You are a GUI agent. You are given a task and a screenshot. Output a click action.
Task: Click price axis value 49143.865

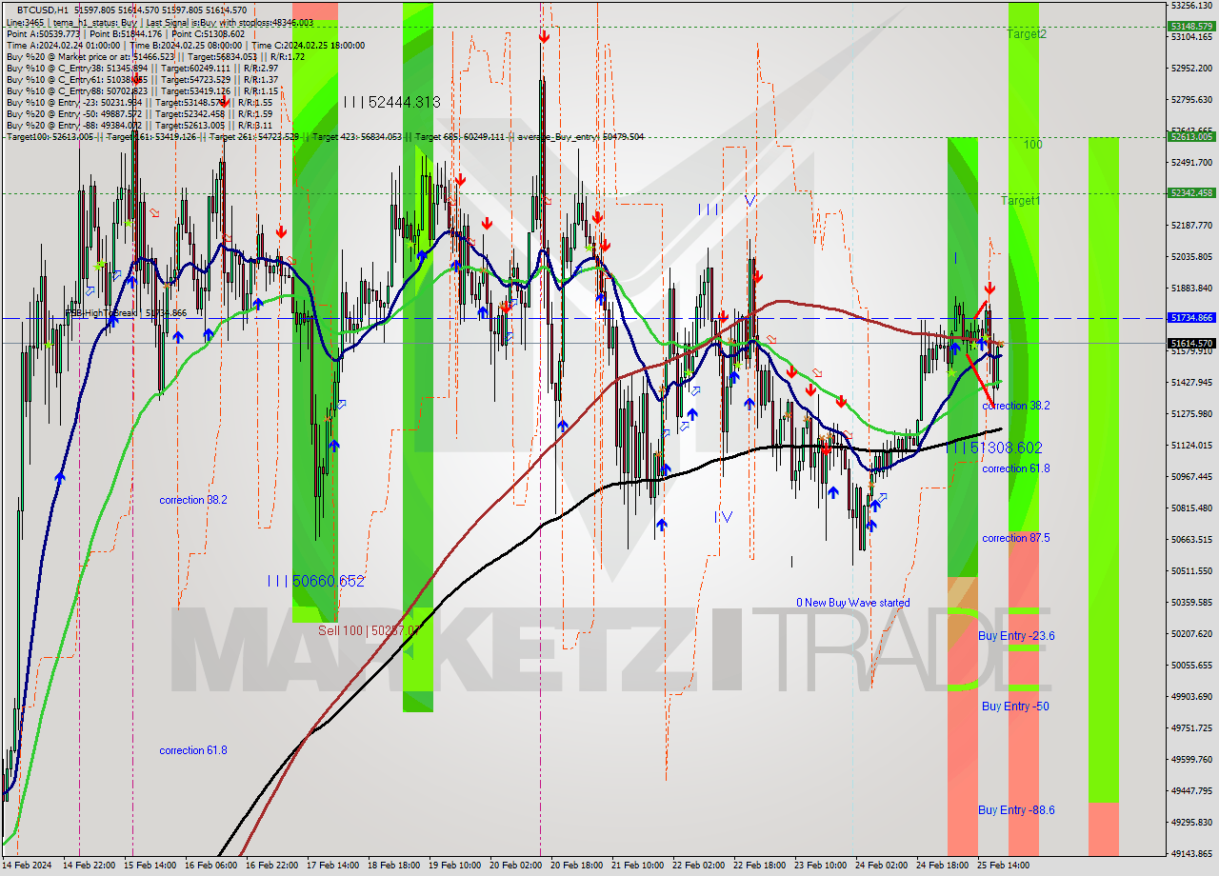pos(1191,854)
